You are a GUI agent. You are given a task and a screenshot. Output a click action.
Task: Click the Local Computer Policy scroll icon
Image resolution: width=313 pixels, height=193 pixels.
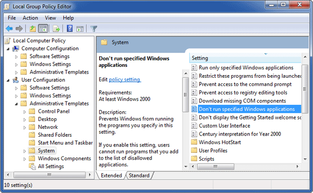(8, 41)
